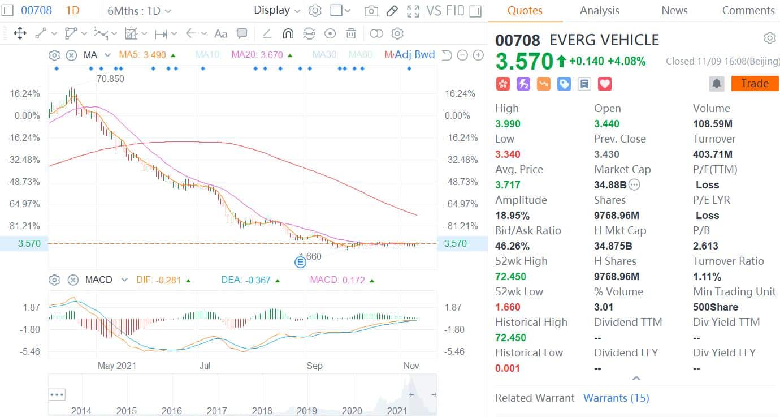Screen dimensions: 780x417
Task: Click the orange Trade button
Action: 755,83
